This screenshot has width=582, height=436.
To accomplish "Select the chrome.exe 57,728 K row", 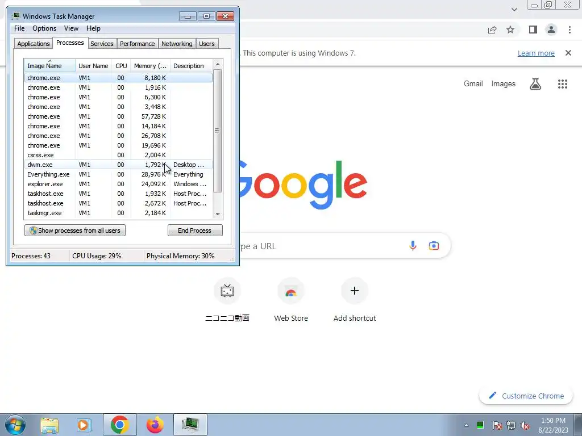I will click(x=118, y=116).
